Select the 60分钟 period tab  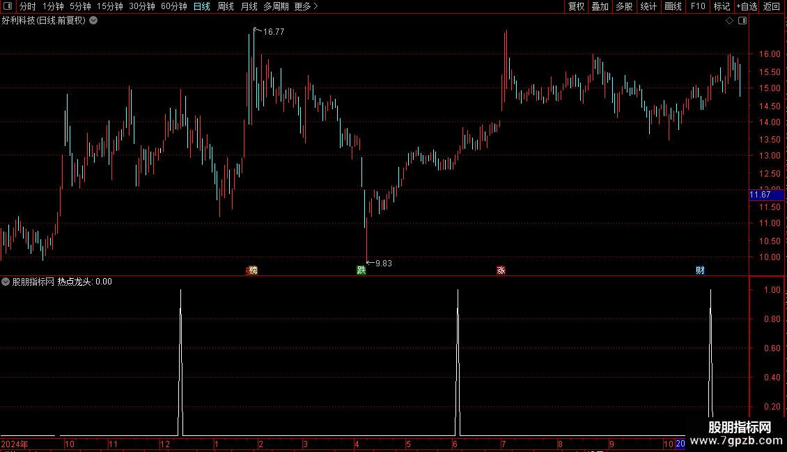click(x=174, y=6)
